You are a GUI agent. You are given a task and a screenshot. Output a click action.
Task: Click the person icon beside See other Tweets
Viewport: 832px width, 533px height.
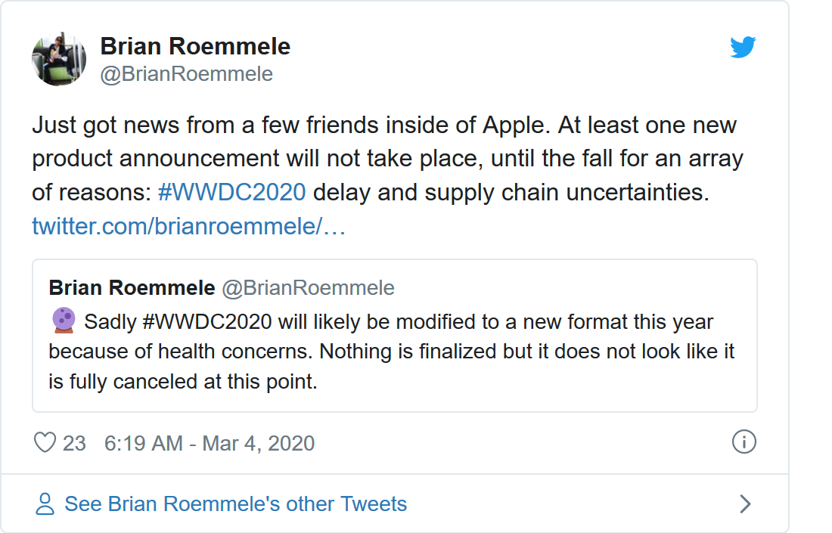(x=45, y=504)
